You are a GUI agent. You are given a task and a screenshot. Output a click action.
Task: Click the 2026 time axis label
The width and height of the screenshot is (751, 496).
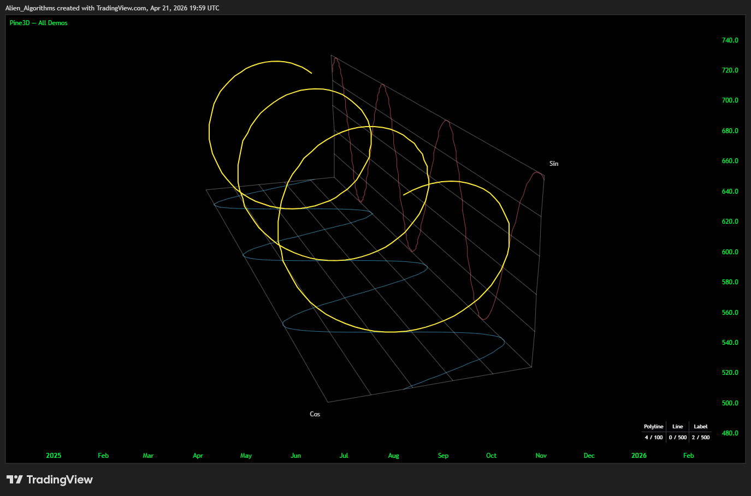639,456
